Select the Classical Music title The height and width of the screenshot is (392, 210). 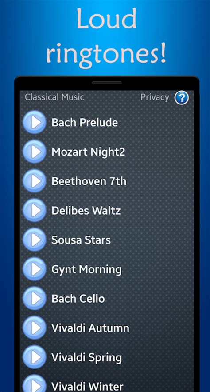(54, 97)
